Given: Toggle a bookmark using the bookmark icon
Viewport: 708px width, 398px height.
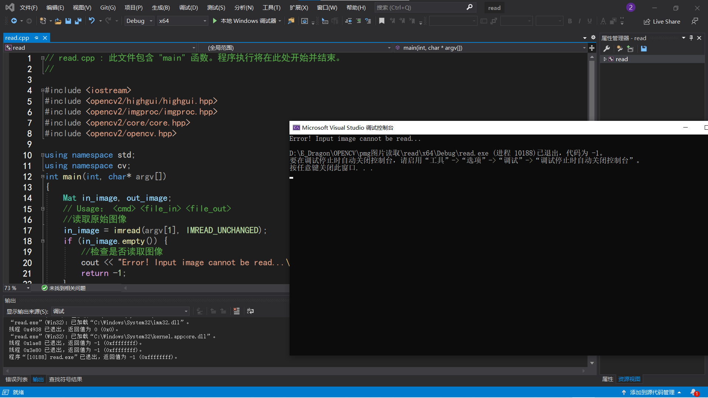Looking at the screenshot, I should click(x=382, y=21).
